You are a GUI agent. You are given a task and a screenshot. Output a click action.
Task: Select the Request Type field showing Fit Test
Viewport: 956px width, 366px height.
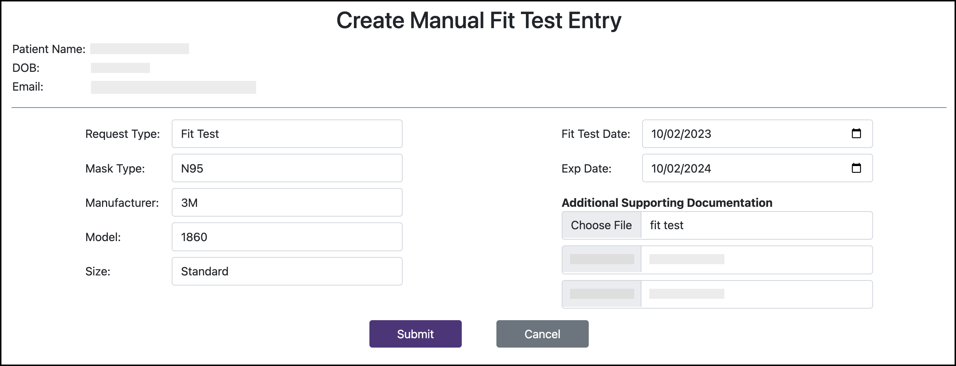click(x=286, y=134)
